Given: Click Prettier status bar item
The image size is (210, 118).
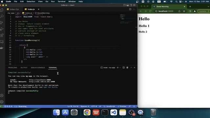Looking at the screenshot, I should coord(122,106).
